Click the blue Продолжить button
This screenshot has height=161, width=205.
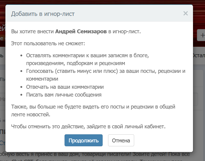coord(83,140)
